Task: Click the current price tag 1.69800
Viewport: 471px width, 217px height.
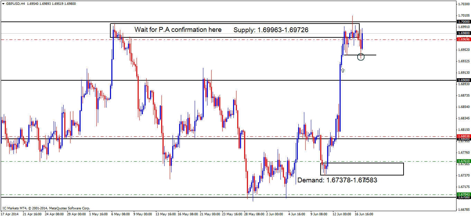Action: click(464, 33)
